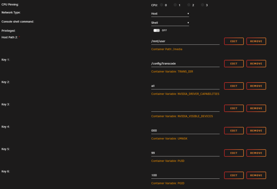Click the 'Console shell command:' label
Viewport: 277px width, 189px height.
pyautogui.click(x=18, y=22)
